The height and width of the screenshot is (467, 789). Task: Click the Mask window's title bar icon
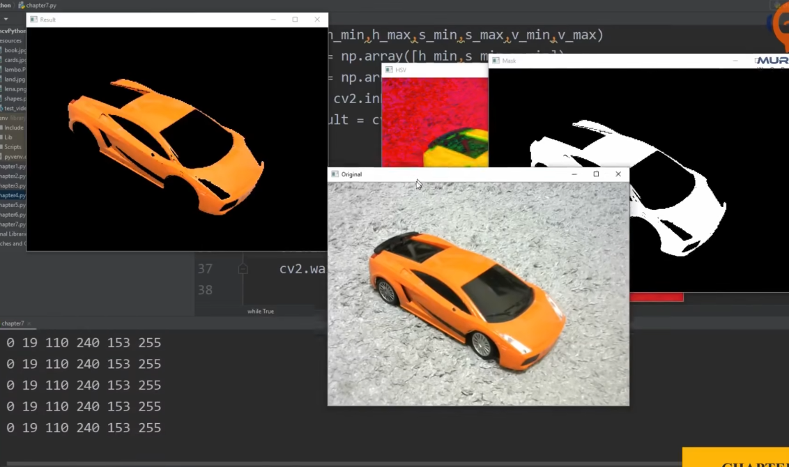[x=496, y=61]
